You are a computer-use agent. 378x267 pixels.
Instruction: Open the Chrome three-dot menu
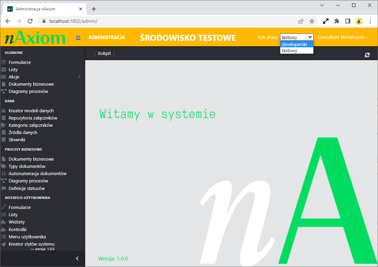[x=370, y=21]
